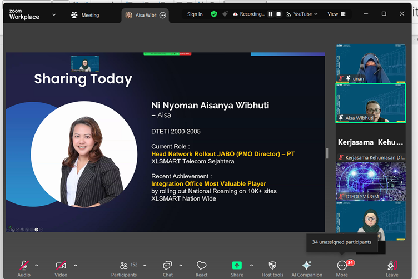The width and height of the screenshot is (418, 279).
Task: Switch to the Meeting tab
Action: (85, 15)
